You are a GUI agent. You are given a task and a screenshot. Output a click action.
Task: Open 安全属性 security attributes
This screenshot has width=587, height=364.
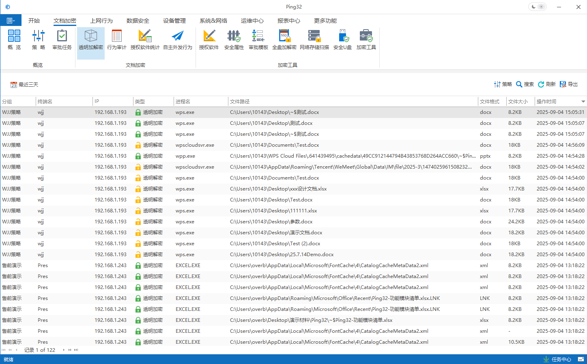[x=234, y=40]
